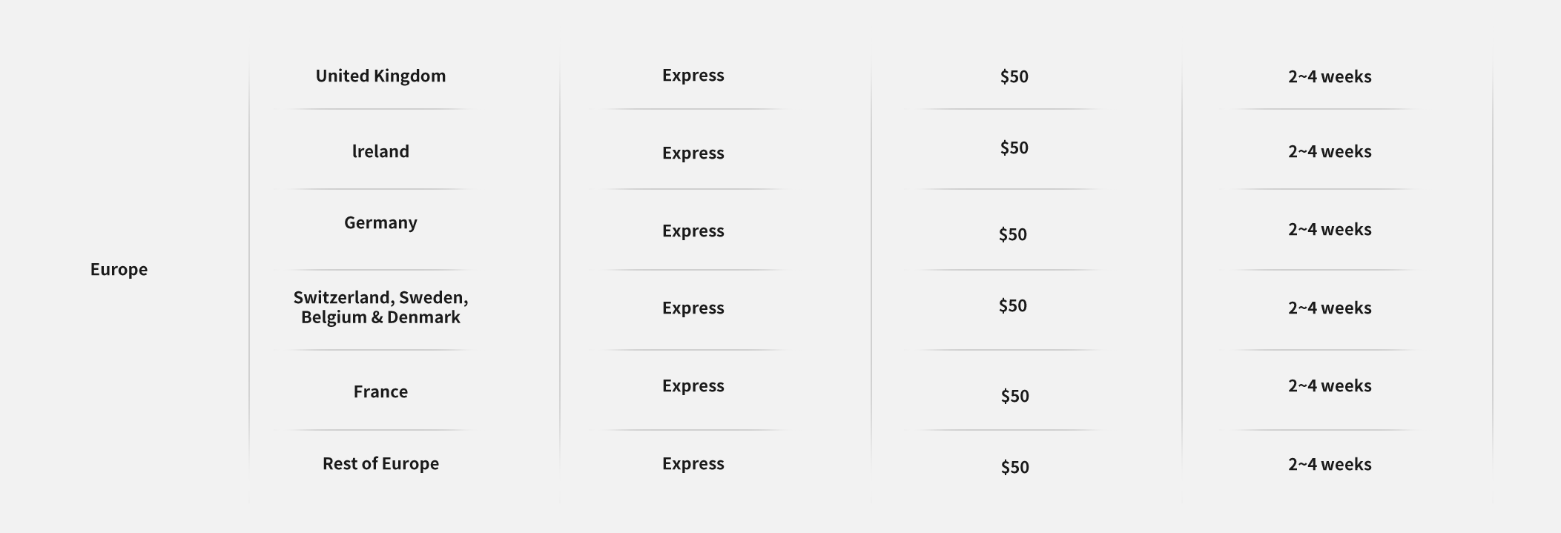The height and width of the screenshot is (533, 1561).
Task: Click Express in the Ireland row
Action: (693, 153)
